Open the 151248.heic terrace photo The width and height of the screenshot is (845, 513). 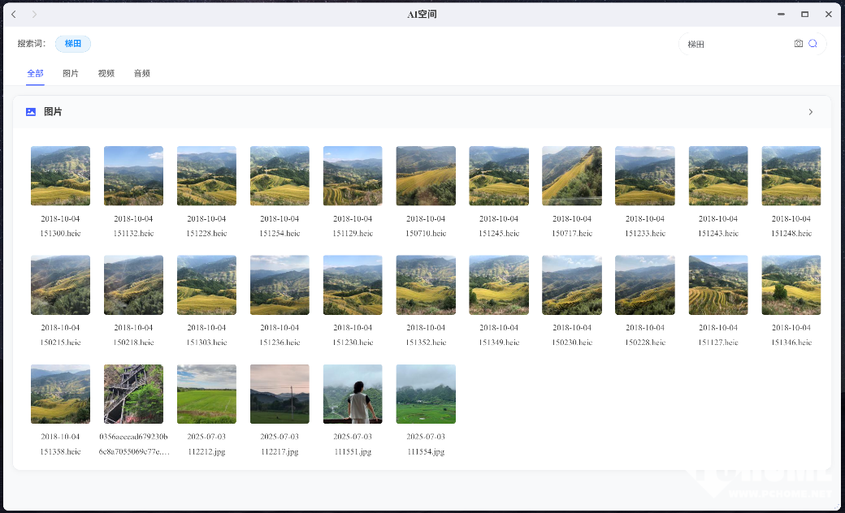(x=791, y=175)
